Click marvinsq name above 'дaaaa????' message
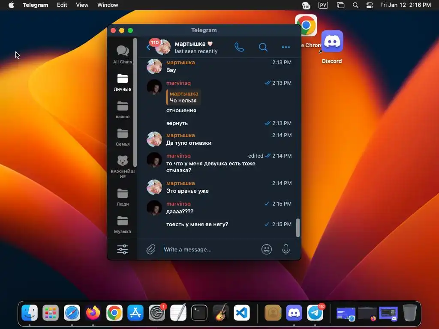This screenshot has height=329, width=439. (178, 203)
